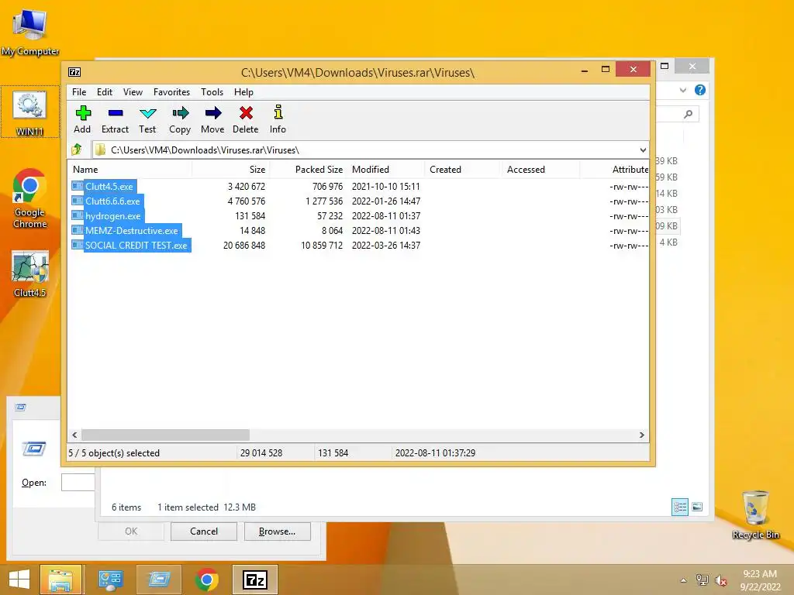Click status text '5 / 5 object(s) selected'

[114, 452]
